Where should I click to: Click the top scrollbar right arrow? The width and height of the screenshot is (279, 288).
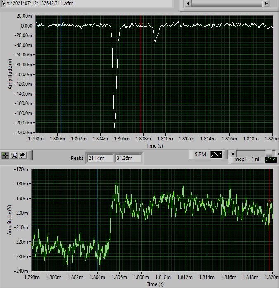pos(266,3)
